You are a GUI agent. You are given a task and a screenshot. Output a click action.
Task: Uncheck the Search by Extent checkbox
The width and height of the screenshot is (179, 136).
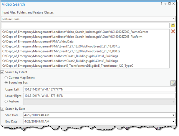[3, 72]
